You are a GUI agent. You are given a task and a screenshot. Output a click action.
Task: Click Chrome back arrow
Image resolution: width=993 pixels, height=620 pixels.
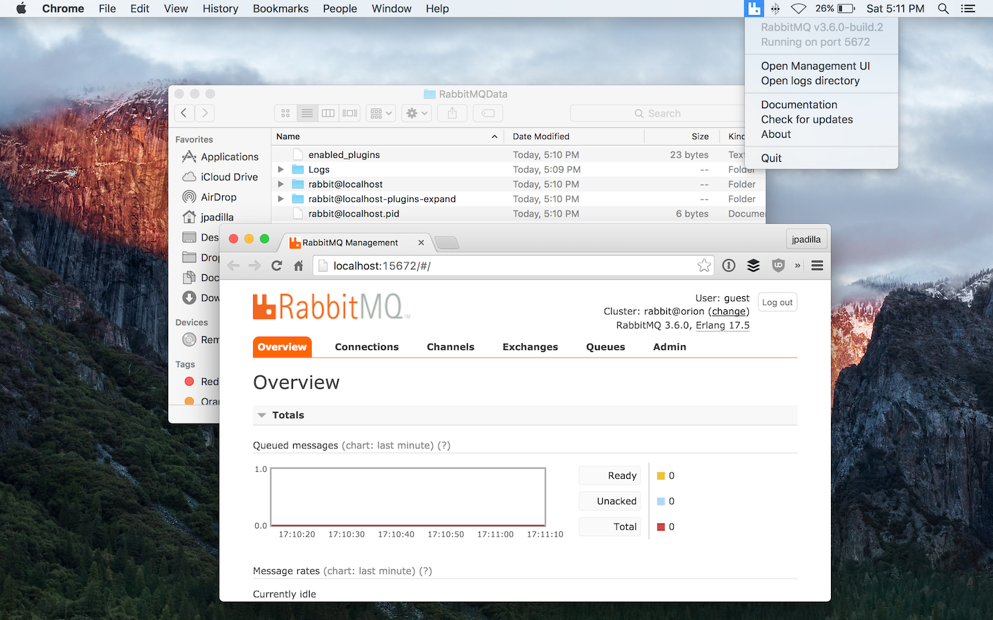coord(233,266)
